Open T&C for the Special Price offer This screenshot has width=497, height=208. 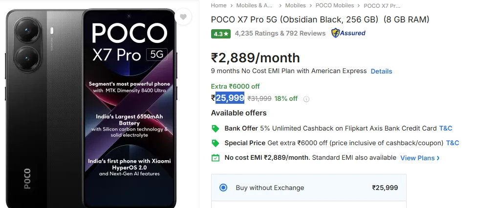point(453,143)
